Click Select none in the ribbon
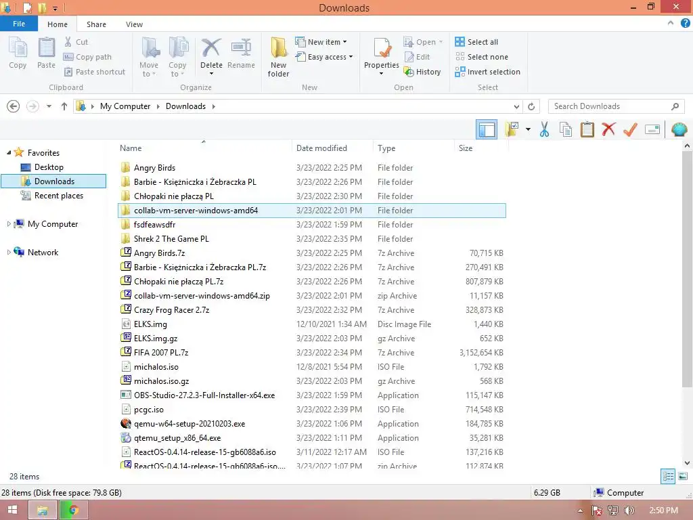 pos(482,57)
